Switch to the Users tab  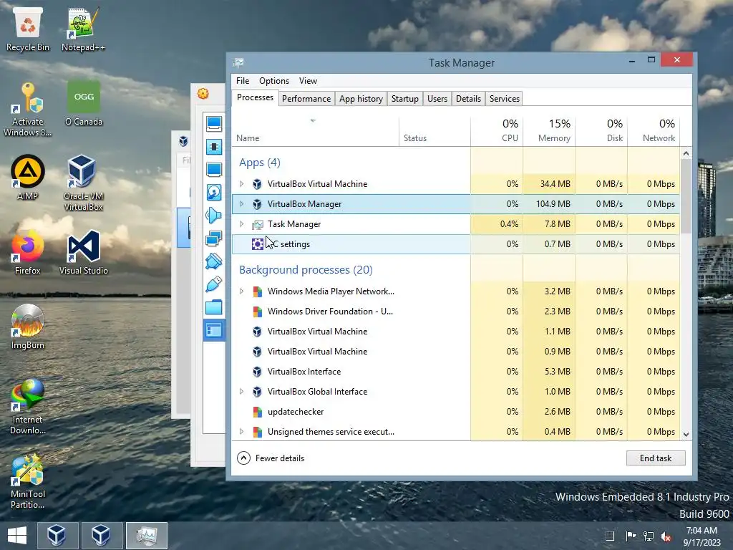pos(437,99)
